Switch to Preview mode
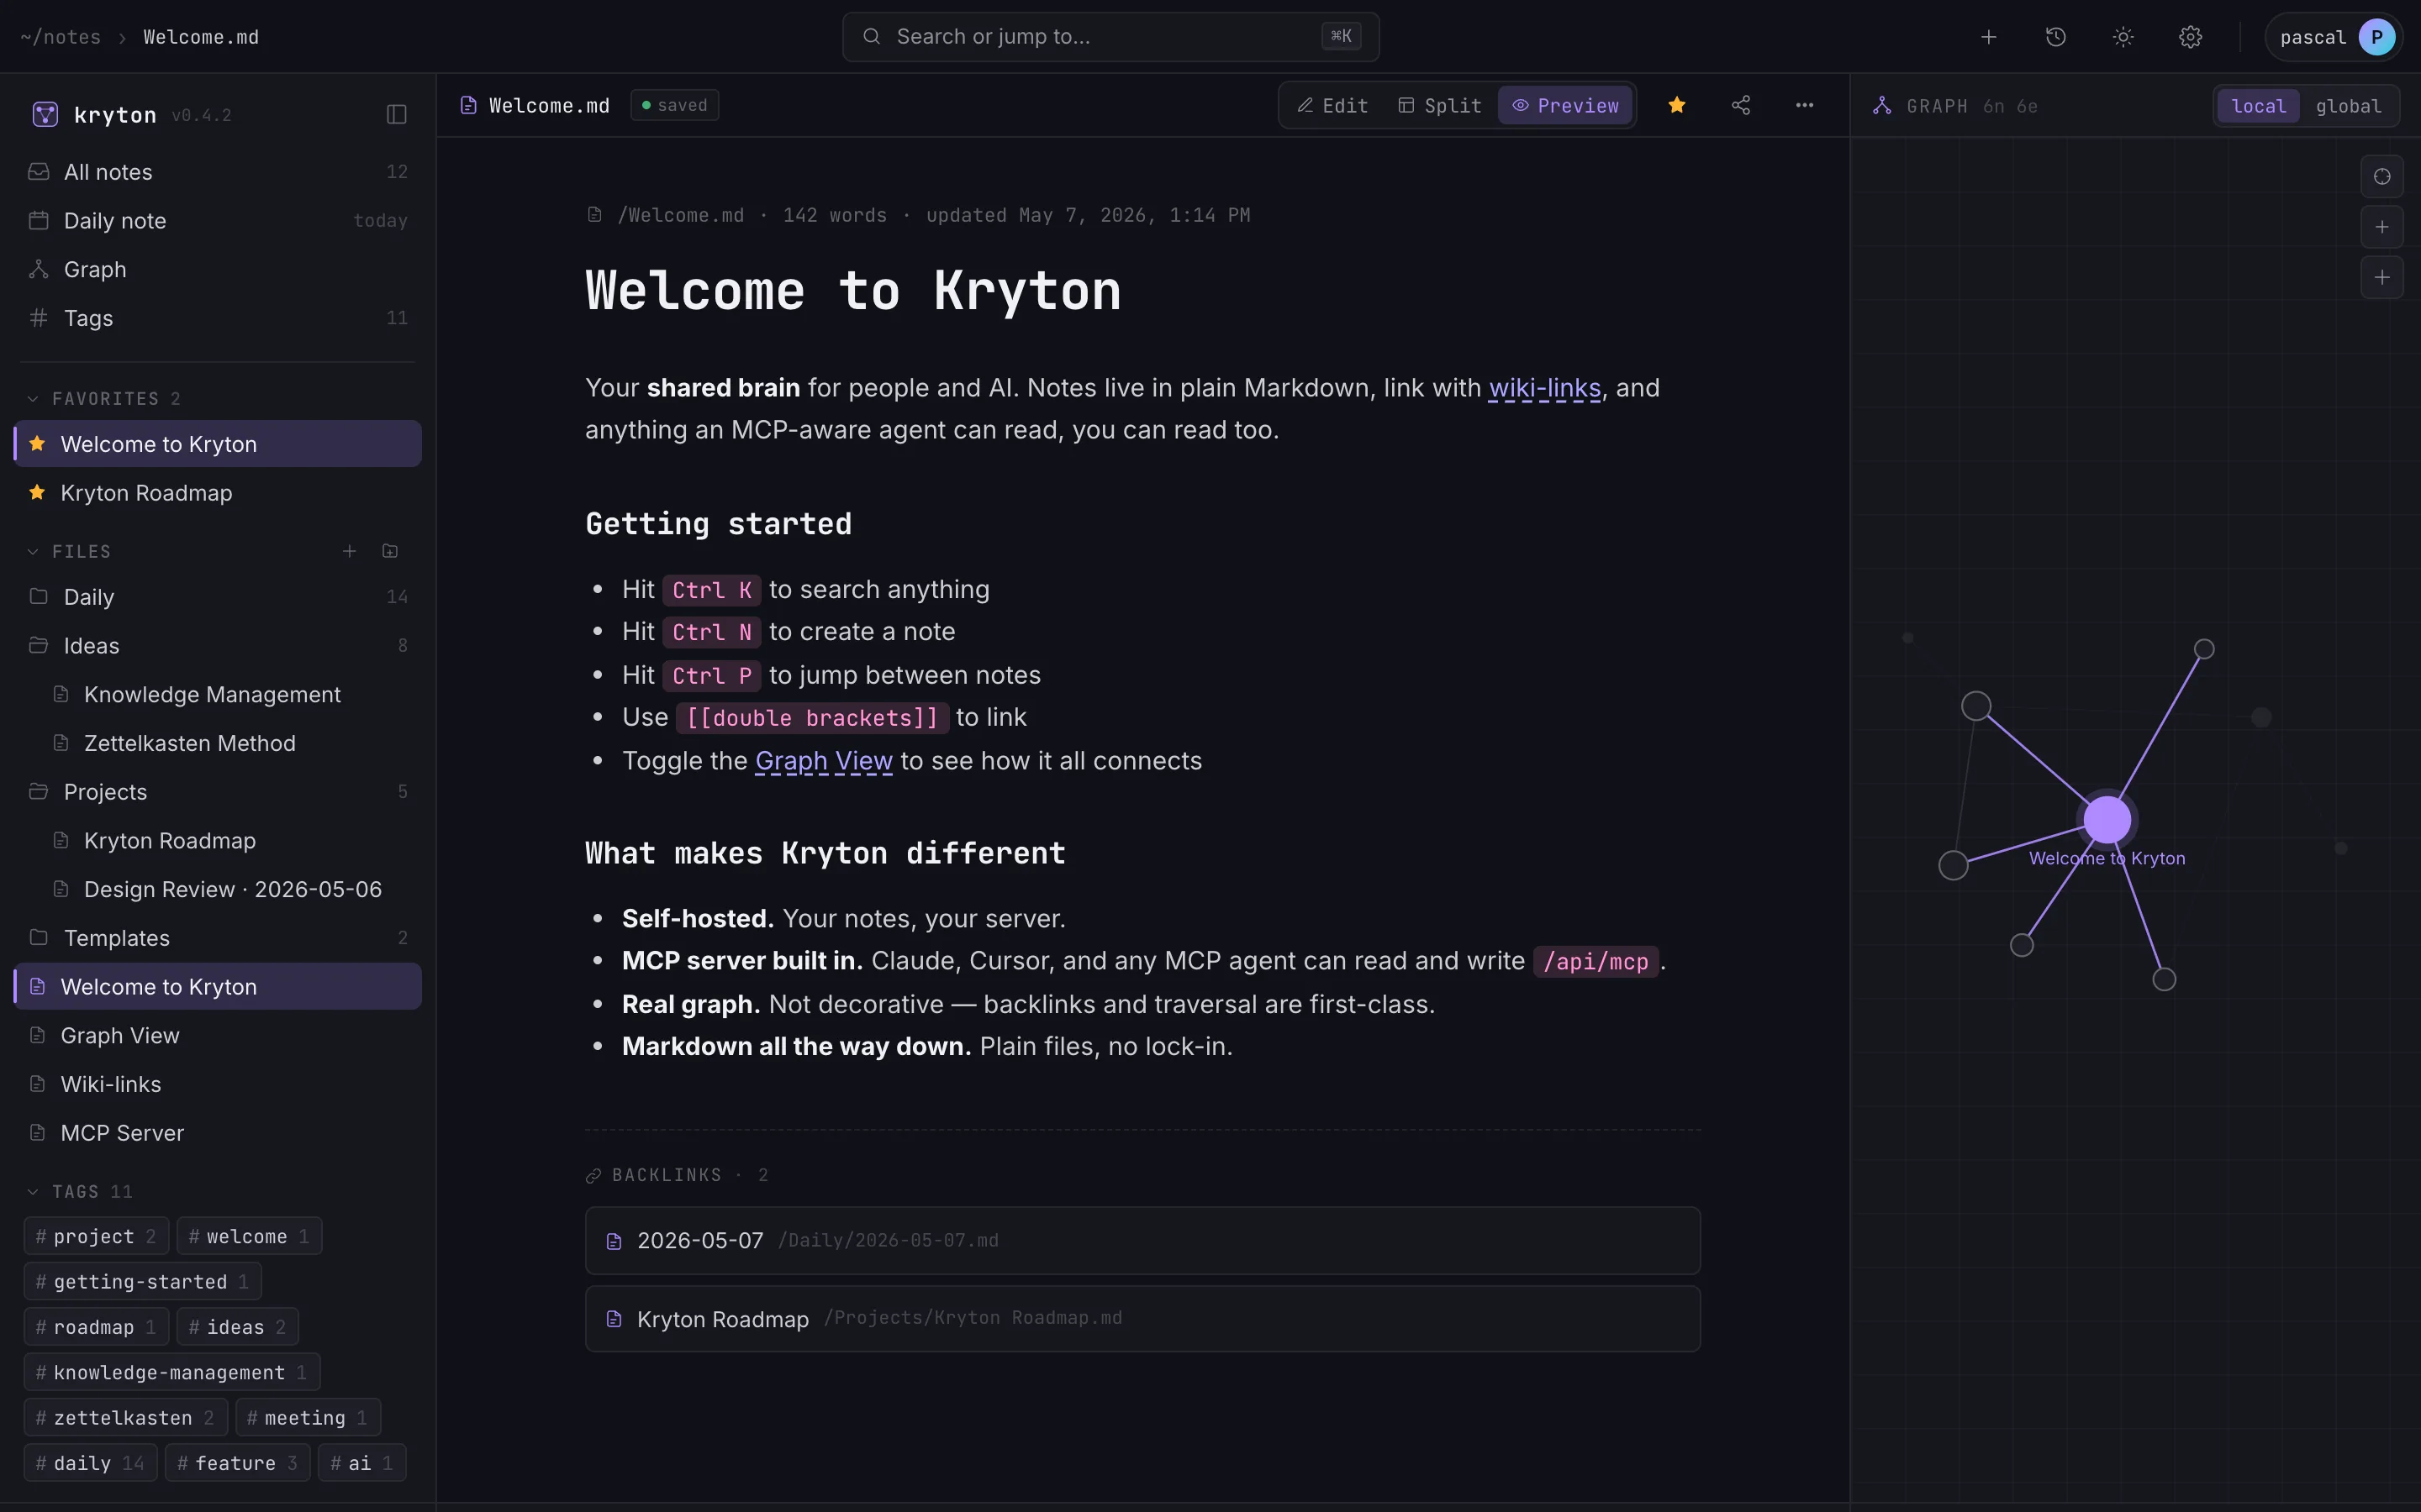The width and height of the screenshot is (2421, 1512). [x=1564, y=105]
